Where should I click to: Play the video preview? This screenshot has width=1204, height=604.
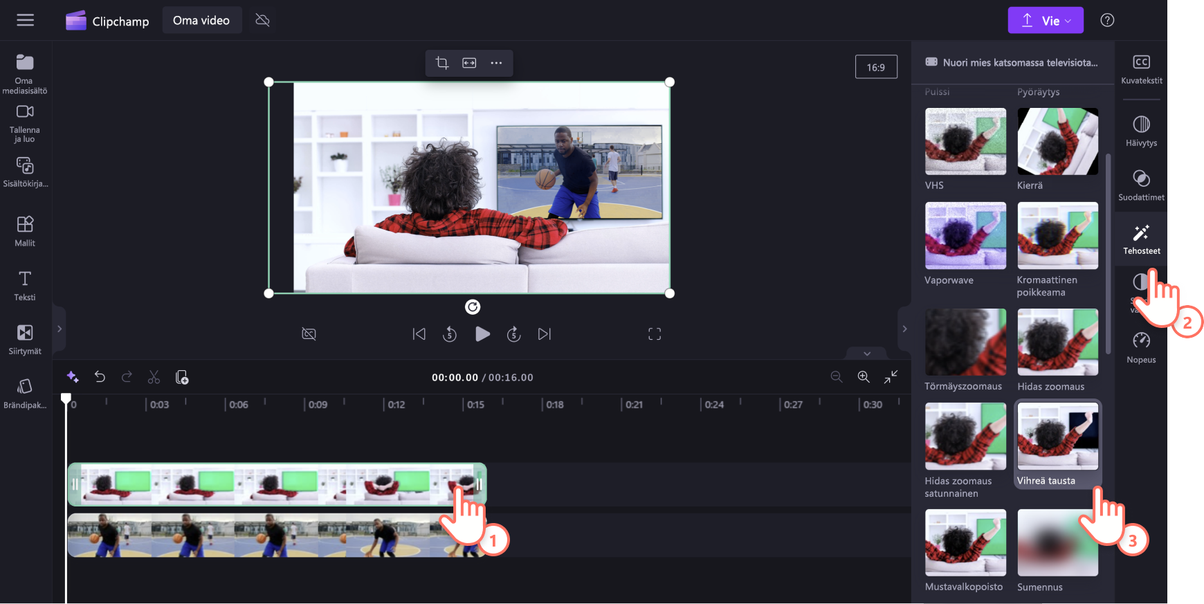[x=482, y=334]
